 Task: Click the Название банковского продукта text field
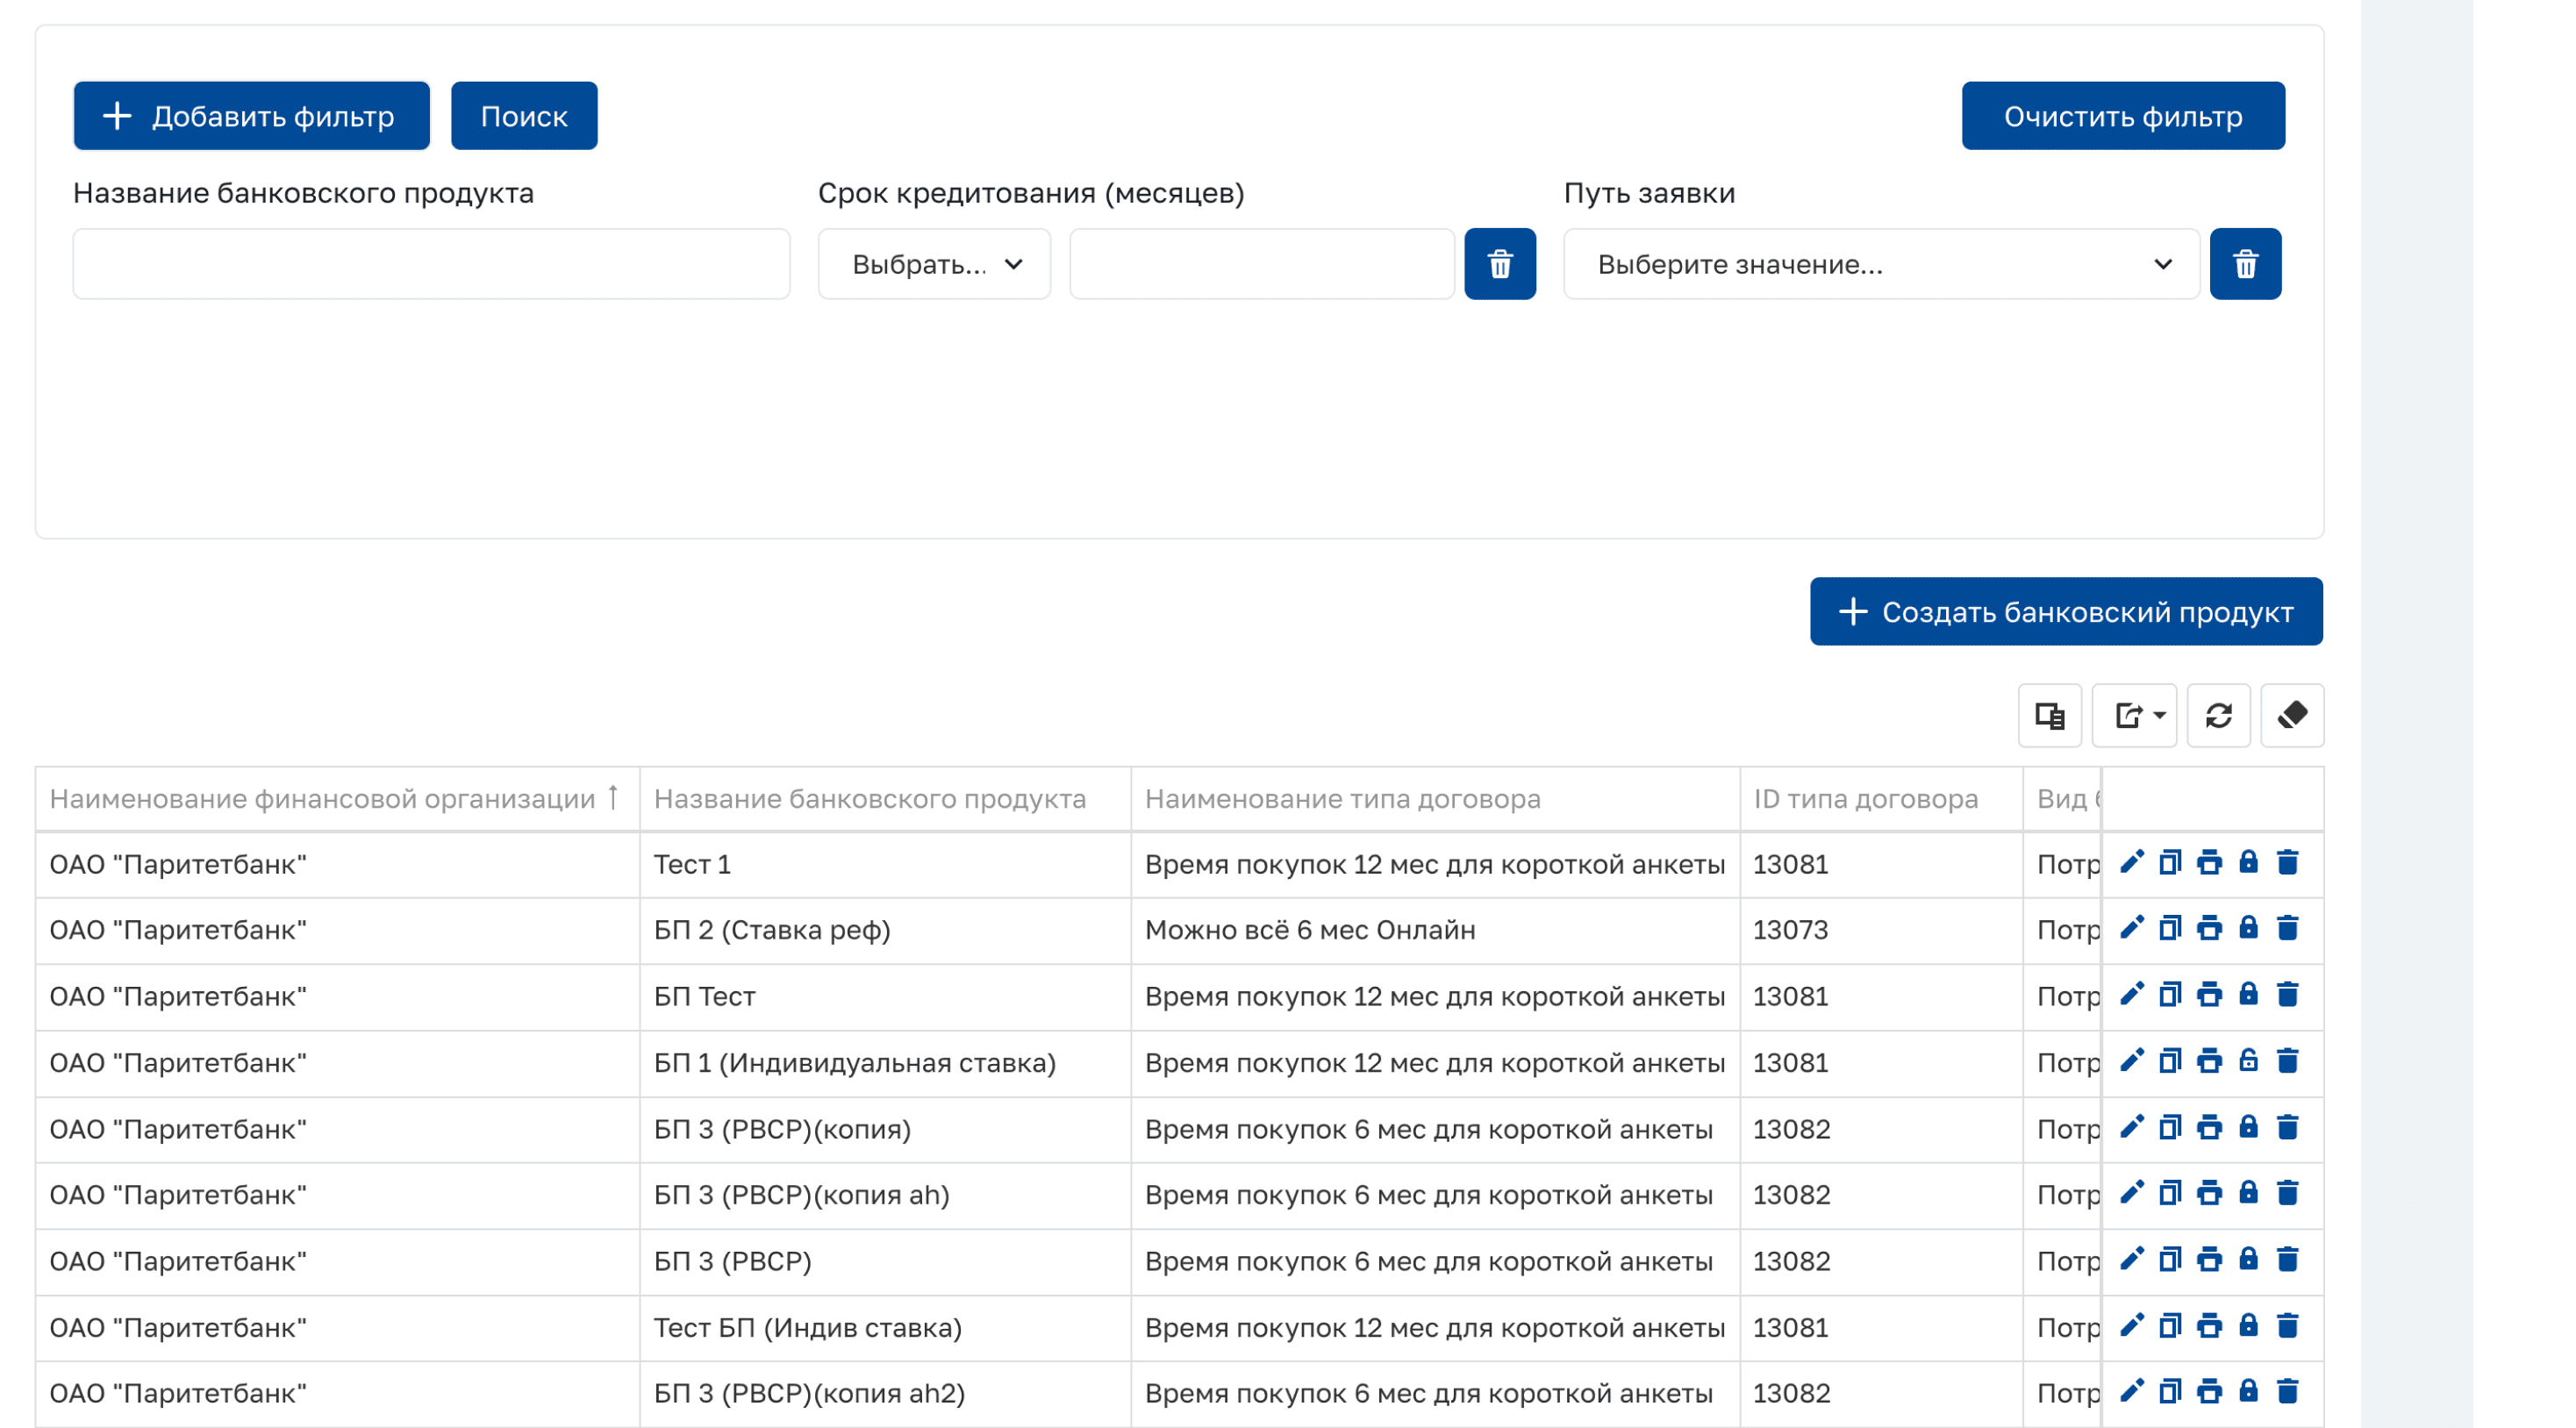pyautogui.click(x=431, y=264)
